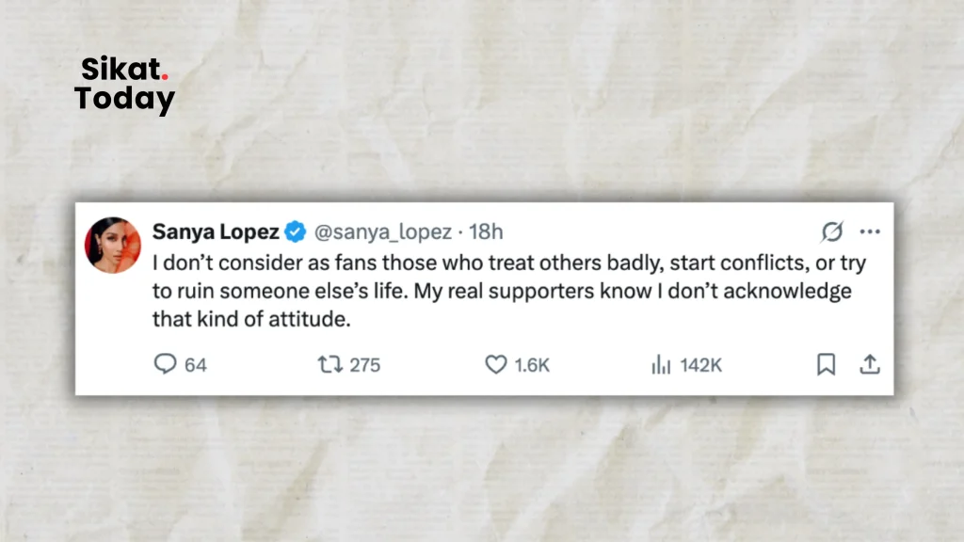This screenshot has height=542, width=964.
Task: Click the 64 replies count
Action: (x=196, y=365)
